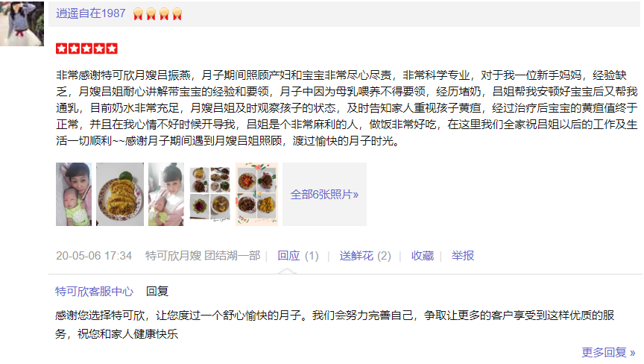Report the review via 举报 link
644x364 pixels.
point(463,256)
